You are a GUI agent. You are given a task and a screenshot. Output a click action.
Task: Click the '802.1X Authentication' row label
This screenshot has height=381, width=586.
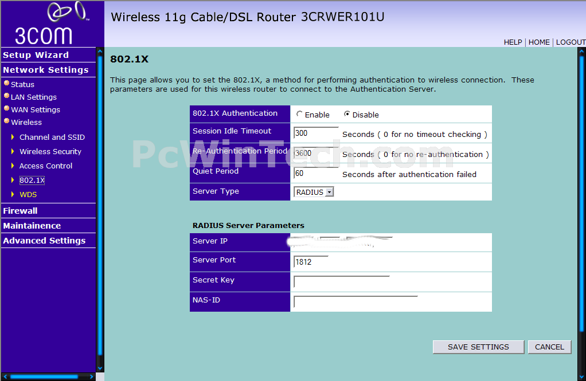coord(235,113)
